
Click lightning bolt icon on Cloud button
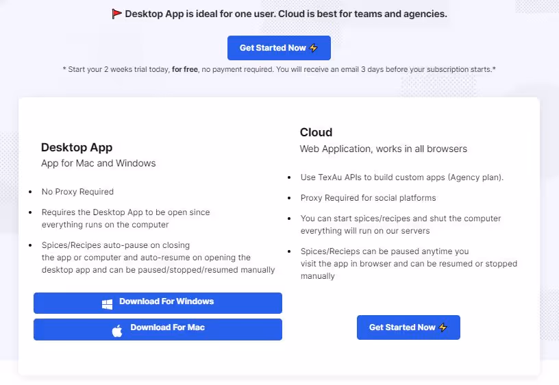point(443,327)
